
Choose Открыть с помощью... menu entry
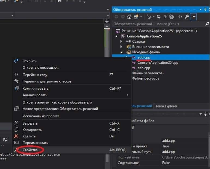(x=72, y=67)
